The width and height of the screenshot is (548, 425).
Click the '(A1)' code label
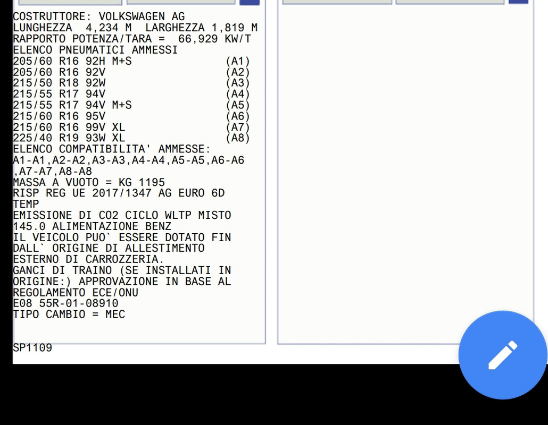pyautogui.click(x=238, y=62)
